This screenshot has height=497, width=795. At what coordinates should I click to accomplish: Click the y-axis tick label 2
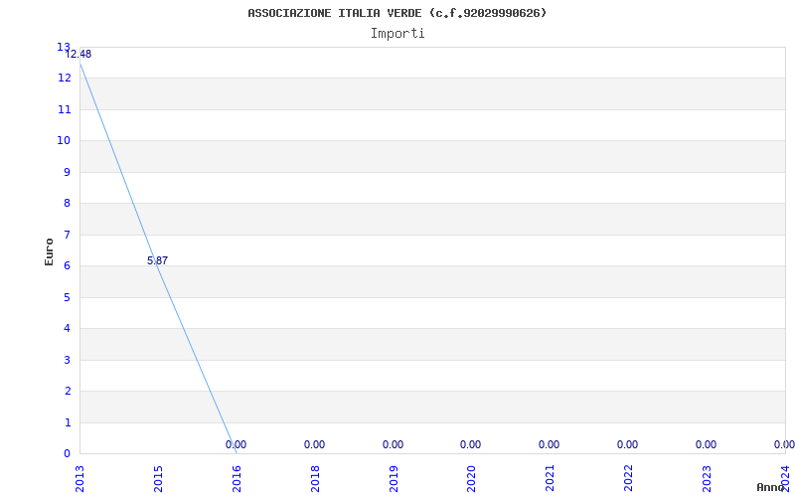coord(67,391)
